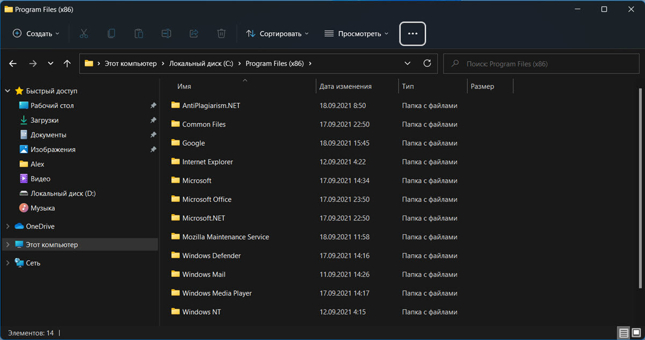
Task: Expand chevron after Program Files (x86) breadcrumb
Action: (310, 63)
